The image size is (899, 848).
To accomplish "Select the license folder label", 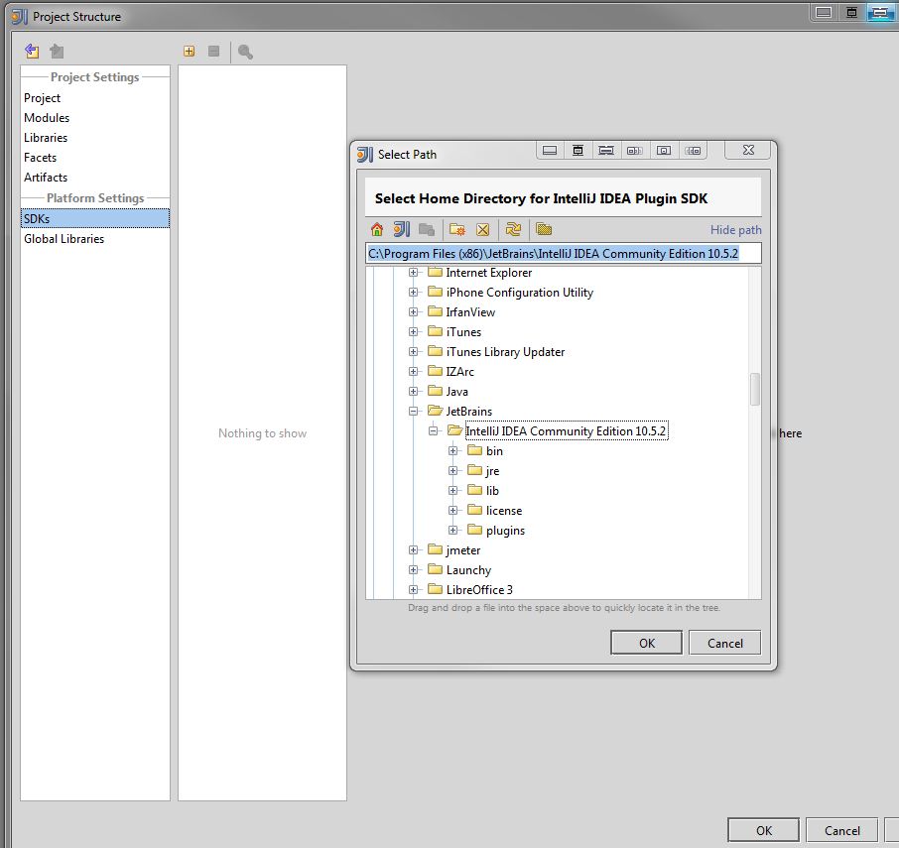I will tap(504, 511).
